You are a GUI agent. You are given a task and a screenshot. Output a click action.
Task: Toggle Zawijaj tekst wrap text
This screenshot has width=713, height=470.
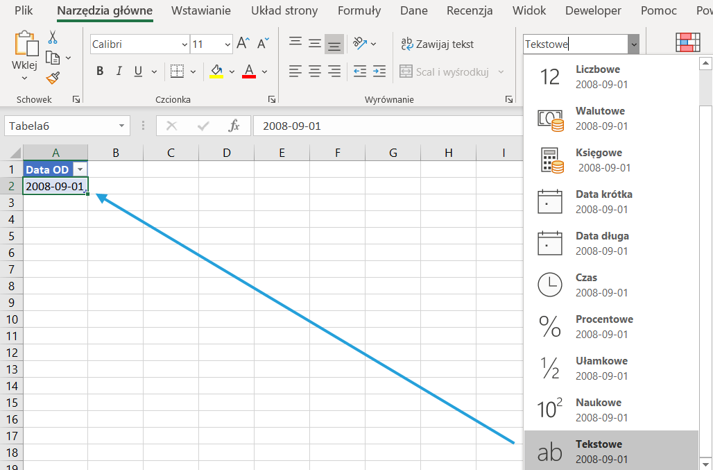coord(437,44)
